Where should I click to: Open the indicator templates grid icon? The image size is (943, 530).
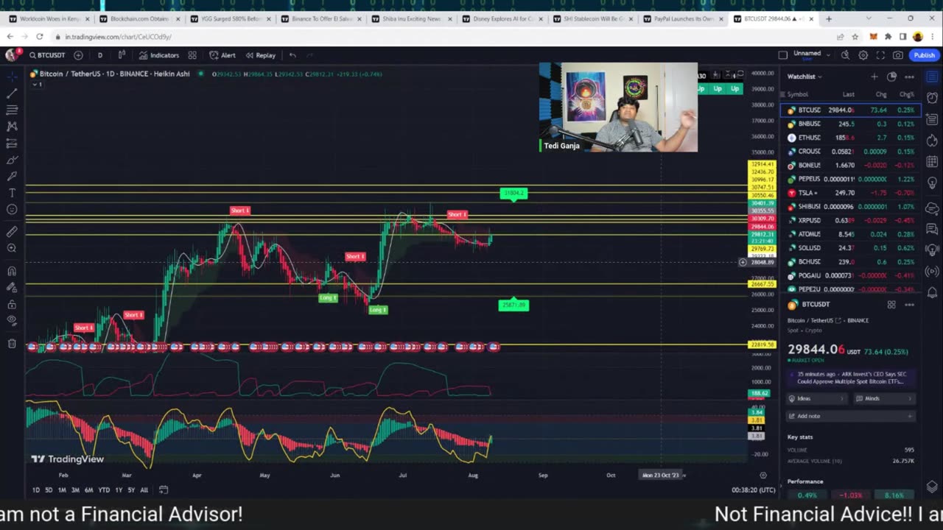[192, 55]
